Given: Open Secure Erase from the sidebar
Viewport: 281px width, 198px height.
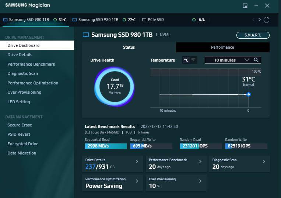Looking at the screenshot, I should (20, 125).
